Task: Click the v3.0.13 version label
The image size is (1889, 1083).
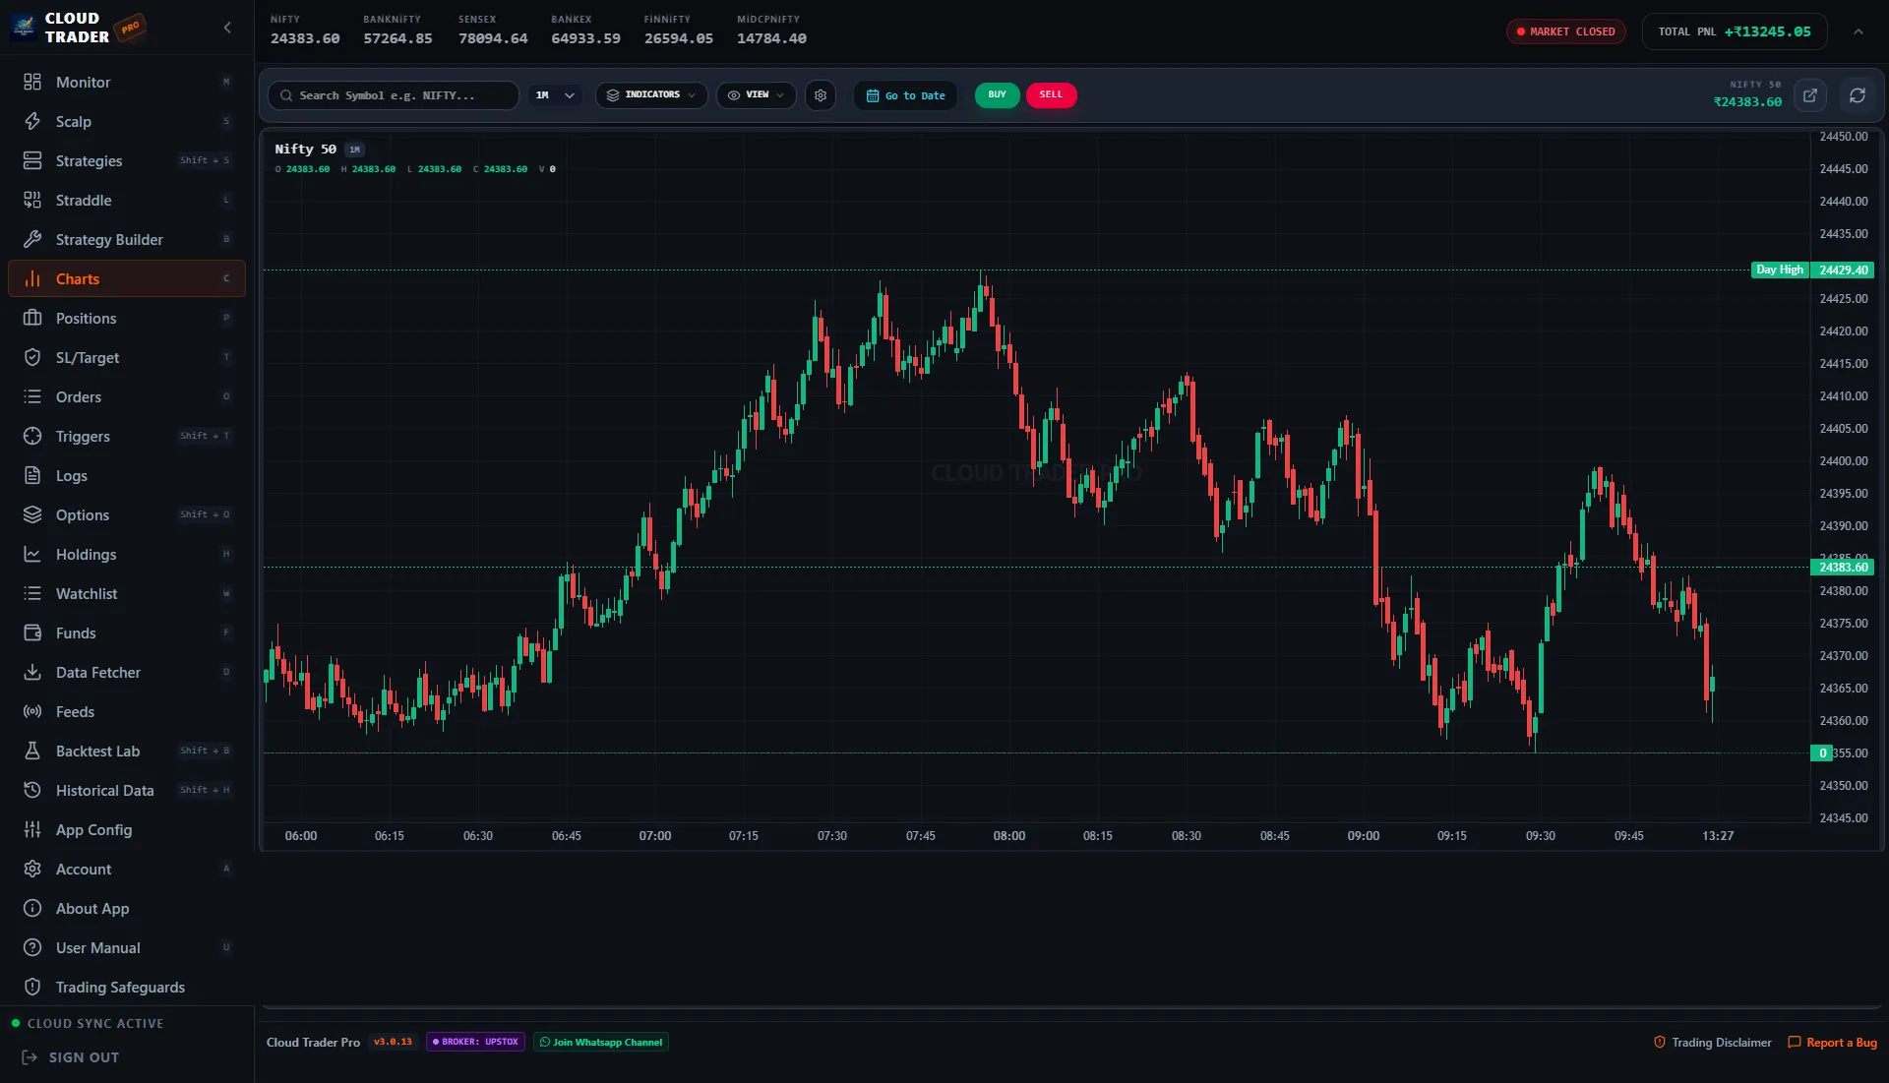Action: click(393, 1042)
